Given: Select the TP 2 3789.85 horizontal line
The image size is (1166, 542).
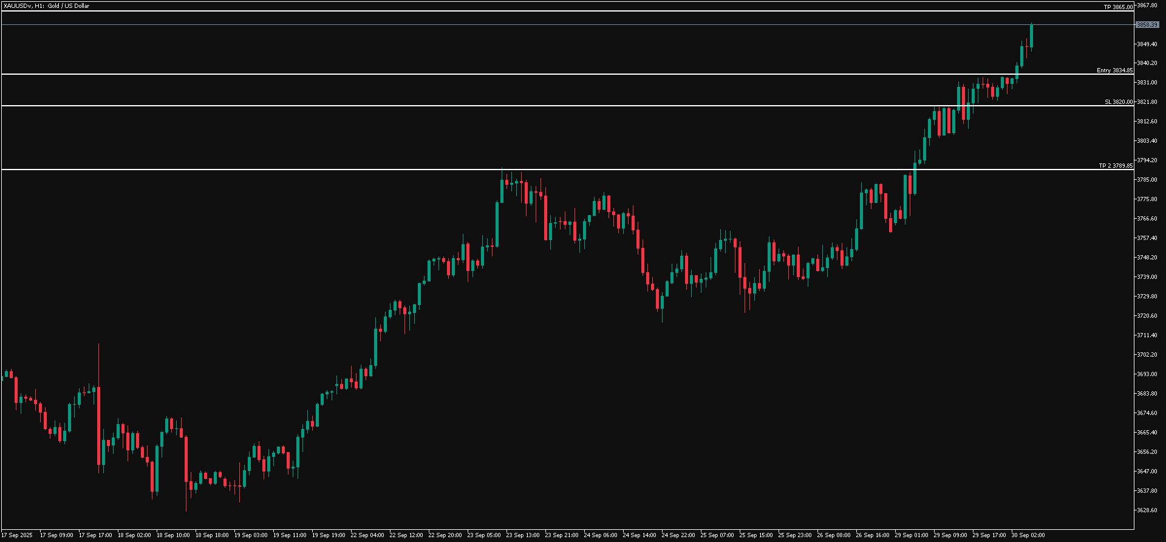Looking at the screenshot, I should pyautogui.click(x=547, y=169).
